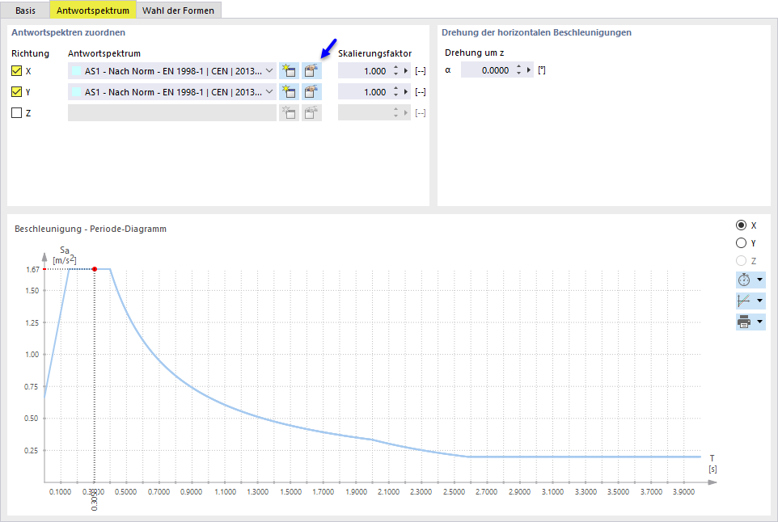Click the Y spectrum color swatch
This screenshot has height=522, width=778.
coord(76,91)
